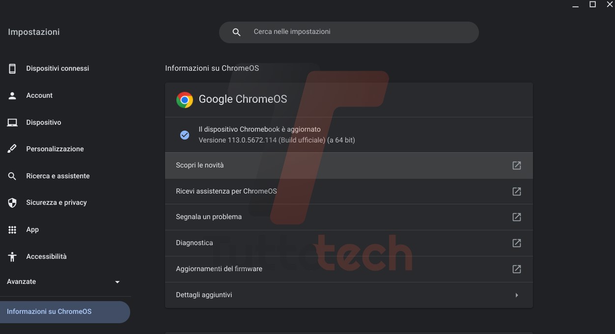This screenshot has width=615, height=334.
Task: Expand the Avanzate section arrow
Action: (117, 282)
